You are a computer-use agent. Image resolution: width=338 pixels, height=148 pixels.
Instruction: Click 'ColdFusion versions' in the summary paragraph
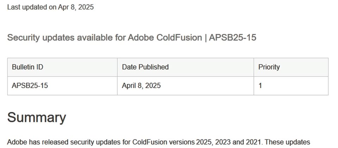coord(163,142)
